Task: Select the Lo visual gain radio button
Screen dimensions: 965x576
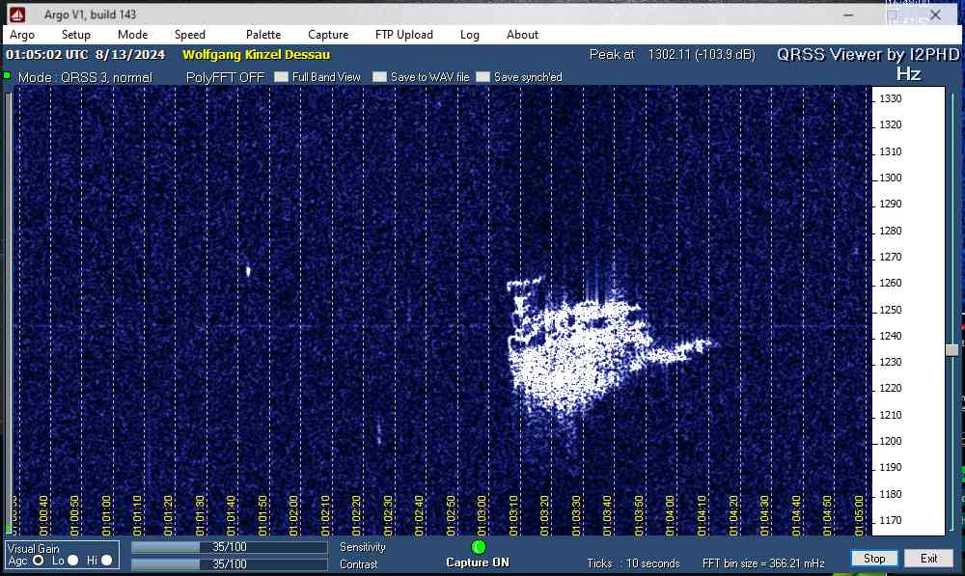Action: click(x=72, y=561)
